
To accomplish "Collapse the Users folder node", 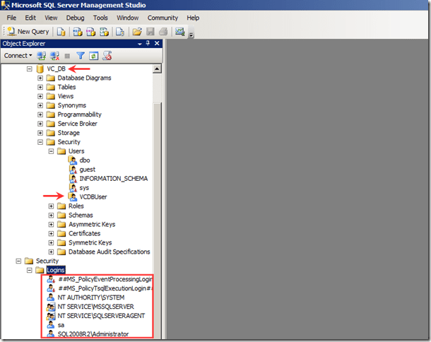I will point(52,151).
